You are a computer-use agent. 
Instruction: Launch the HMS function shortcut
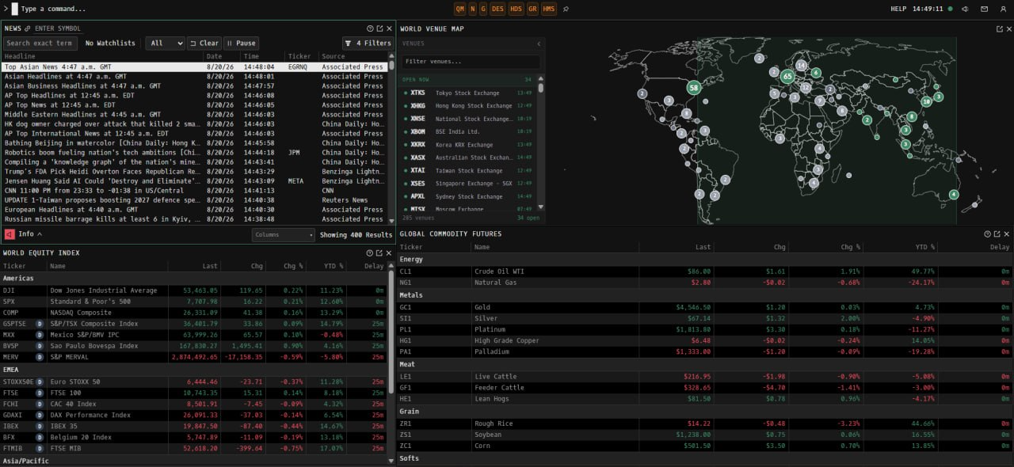[x=549, y=9]
